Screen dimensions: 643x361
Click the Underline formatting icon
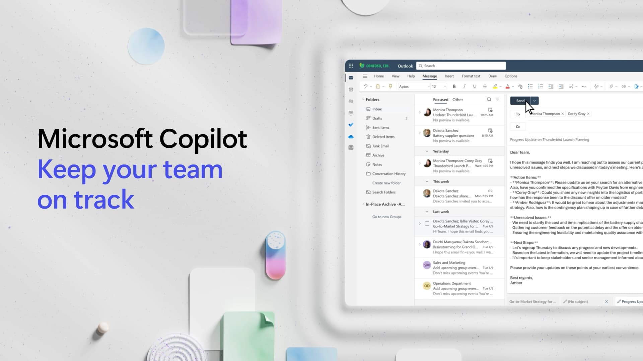[474, 86]
